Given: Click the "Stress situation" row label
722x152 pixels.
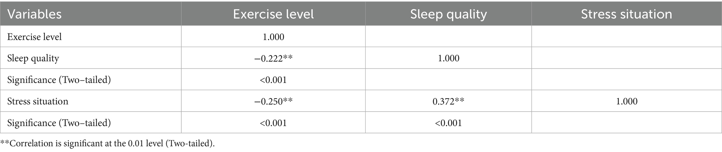Looking at the screenshot, I should coord(38,101).
